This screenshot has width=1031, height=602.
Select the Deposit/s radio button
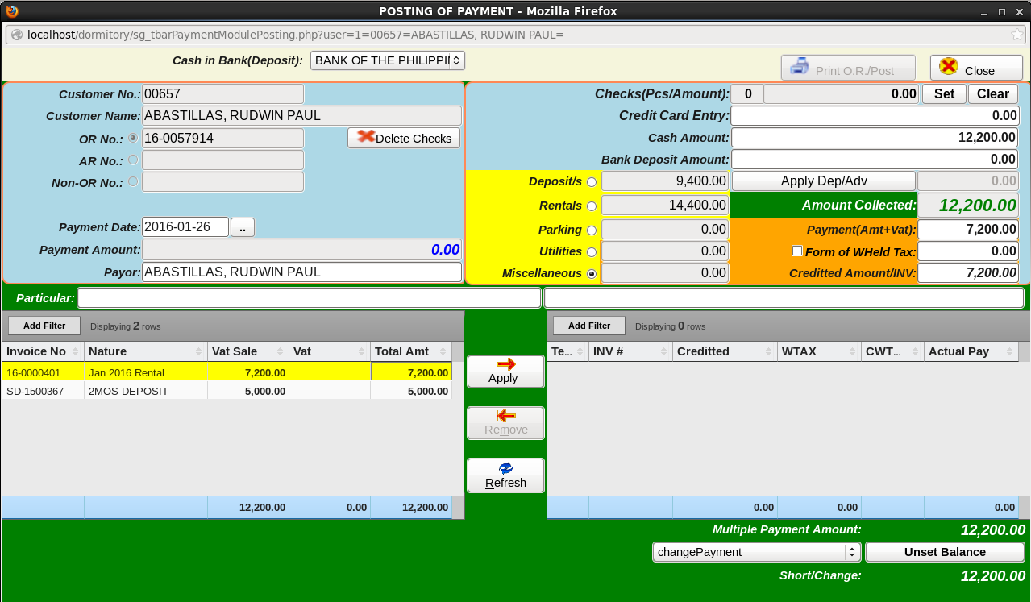click(x=592, y=182)
